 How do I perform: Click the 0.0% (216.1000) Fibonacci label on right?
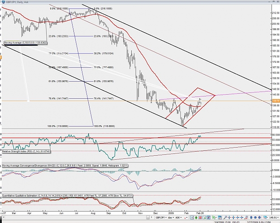coord(103,9)
